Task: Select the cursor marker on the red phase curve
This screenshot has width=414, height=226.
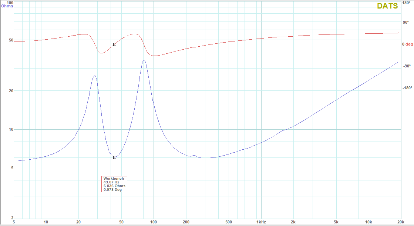Action: tap(115, 44)
